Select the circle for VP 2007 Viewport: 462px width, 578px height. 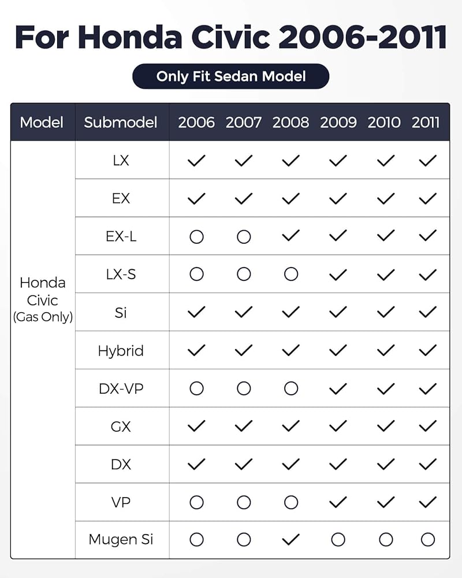click(244, 502)
